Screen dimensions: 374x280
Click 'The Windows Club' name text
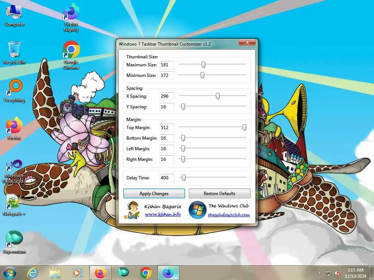[x=229, y=206]
